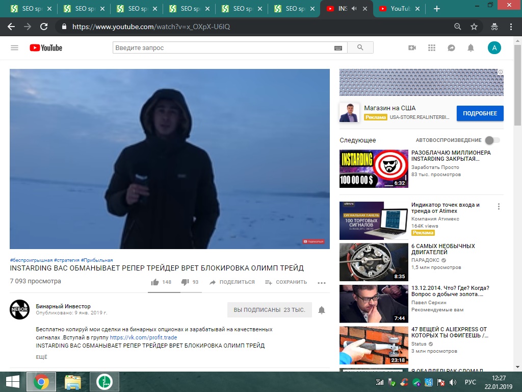The height and width of the screenshot is (392, 522).
Task: Open the ПАРАДОКС channel name
Action: pyautogui.click(x=426, y=260)
